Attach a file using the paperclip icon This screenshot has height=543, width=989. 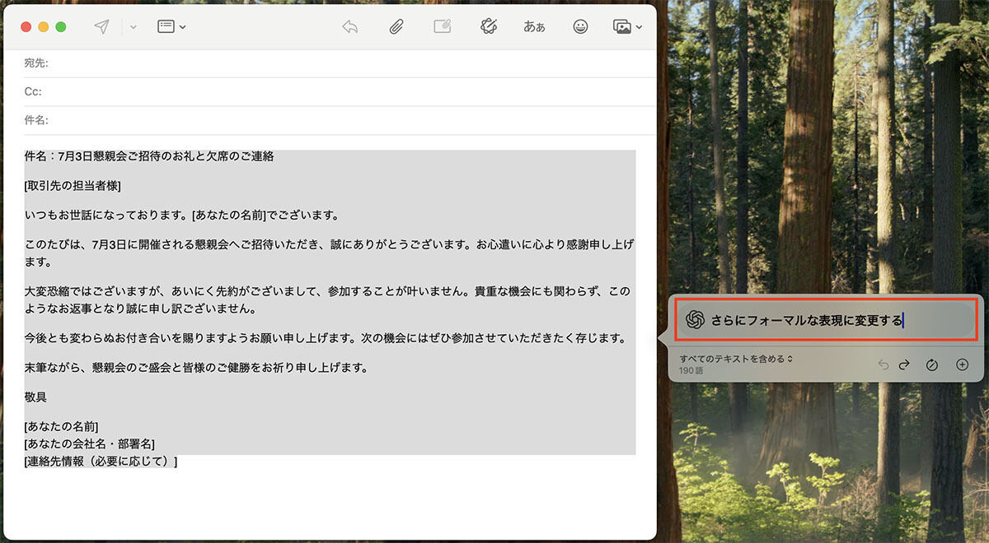(x=396, y=27)
